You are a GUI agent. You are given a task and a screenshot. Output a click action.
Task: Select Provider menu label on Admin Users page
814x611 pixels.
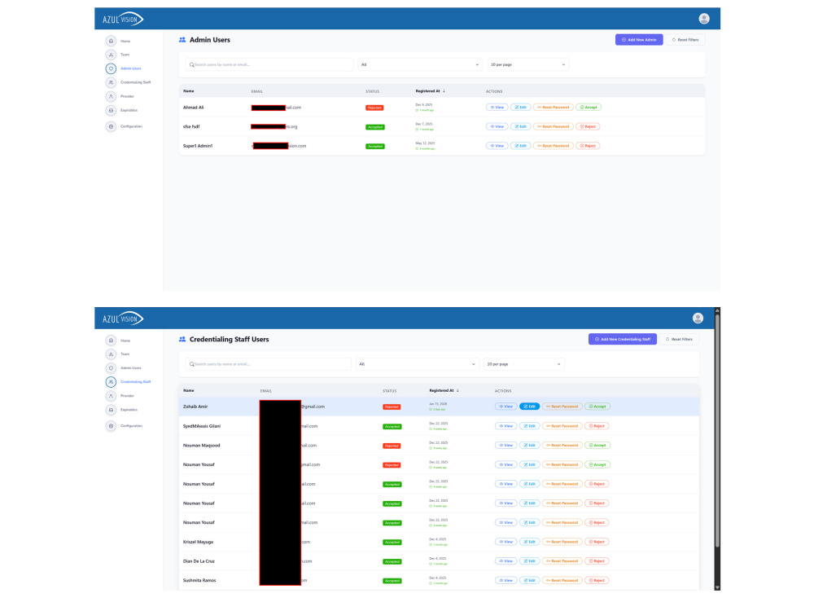[127, 97]
